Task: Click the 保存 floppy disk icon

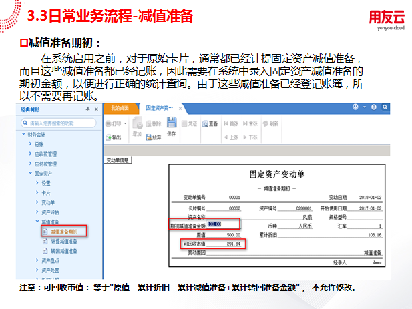Action: click(172, 123)
